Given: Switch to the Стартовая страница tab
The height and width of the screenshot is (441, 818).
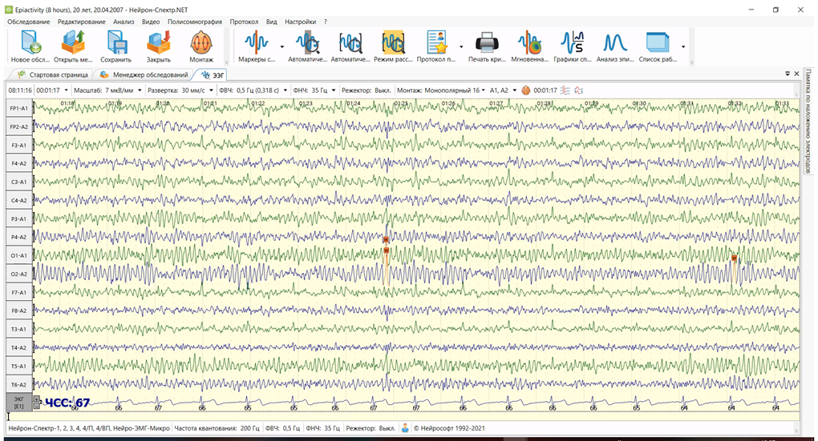Looking at the screenshot, I should coord(53,75).
